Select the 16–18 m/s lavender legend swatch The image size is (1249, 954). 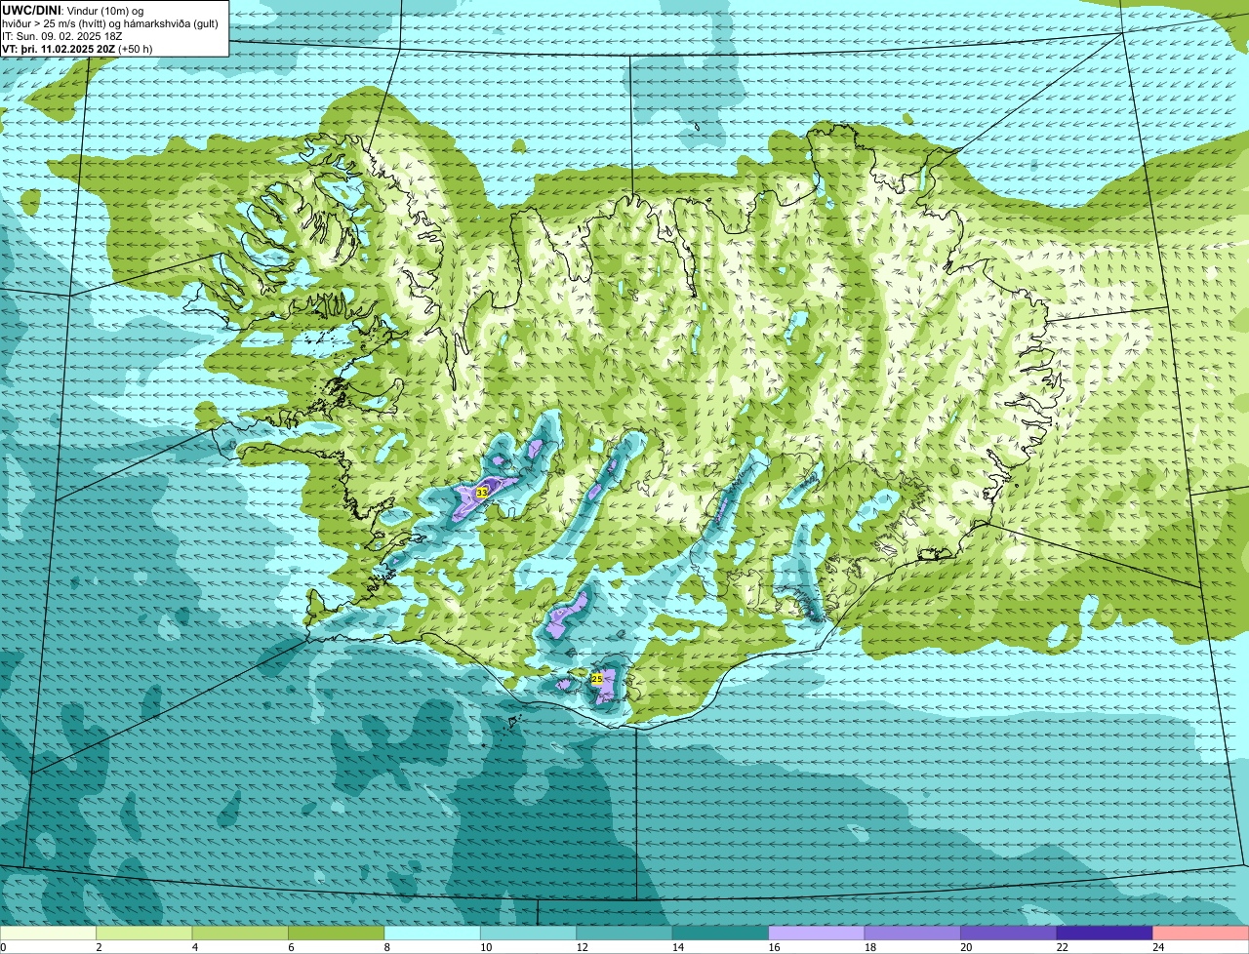[x=817, y=933]
